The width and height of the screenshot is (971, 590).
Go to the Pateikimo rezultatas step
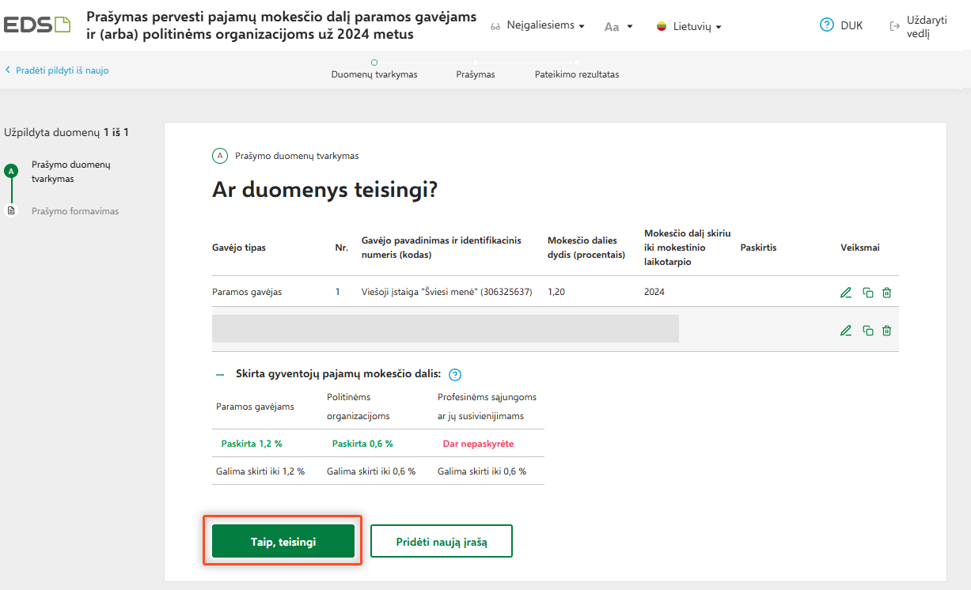577,74
